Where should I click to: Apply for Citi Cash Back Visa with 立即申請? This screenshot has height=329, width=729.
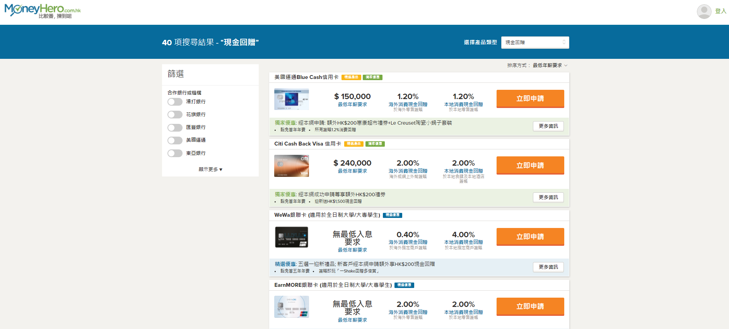tap(530, 165)
